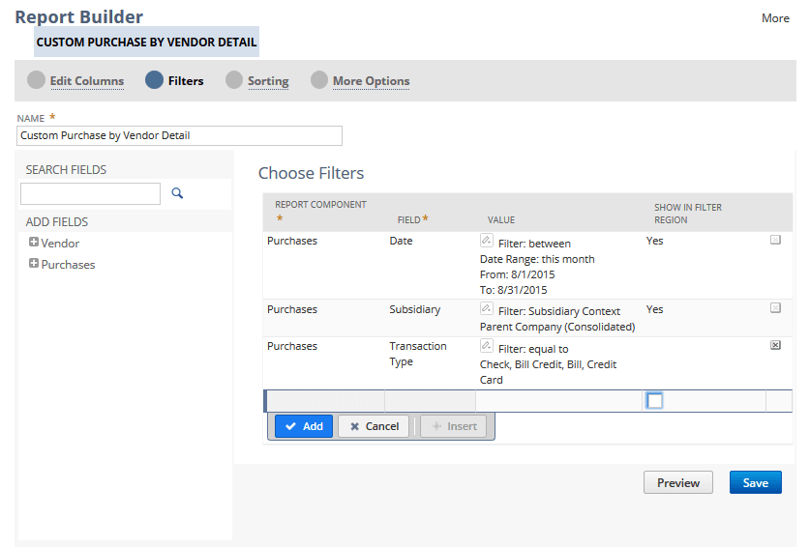The height and width of the screenshot is (547, 810).
Task: Click the Add filter button
Action: pos(304,426)
